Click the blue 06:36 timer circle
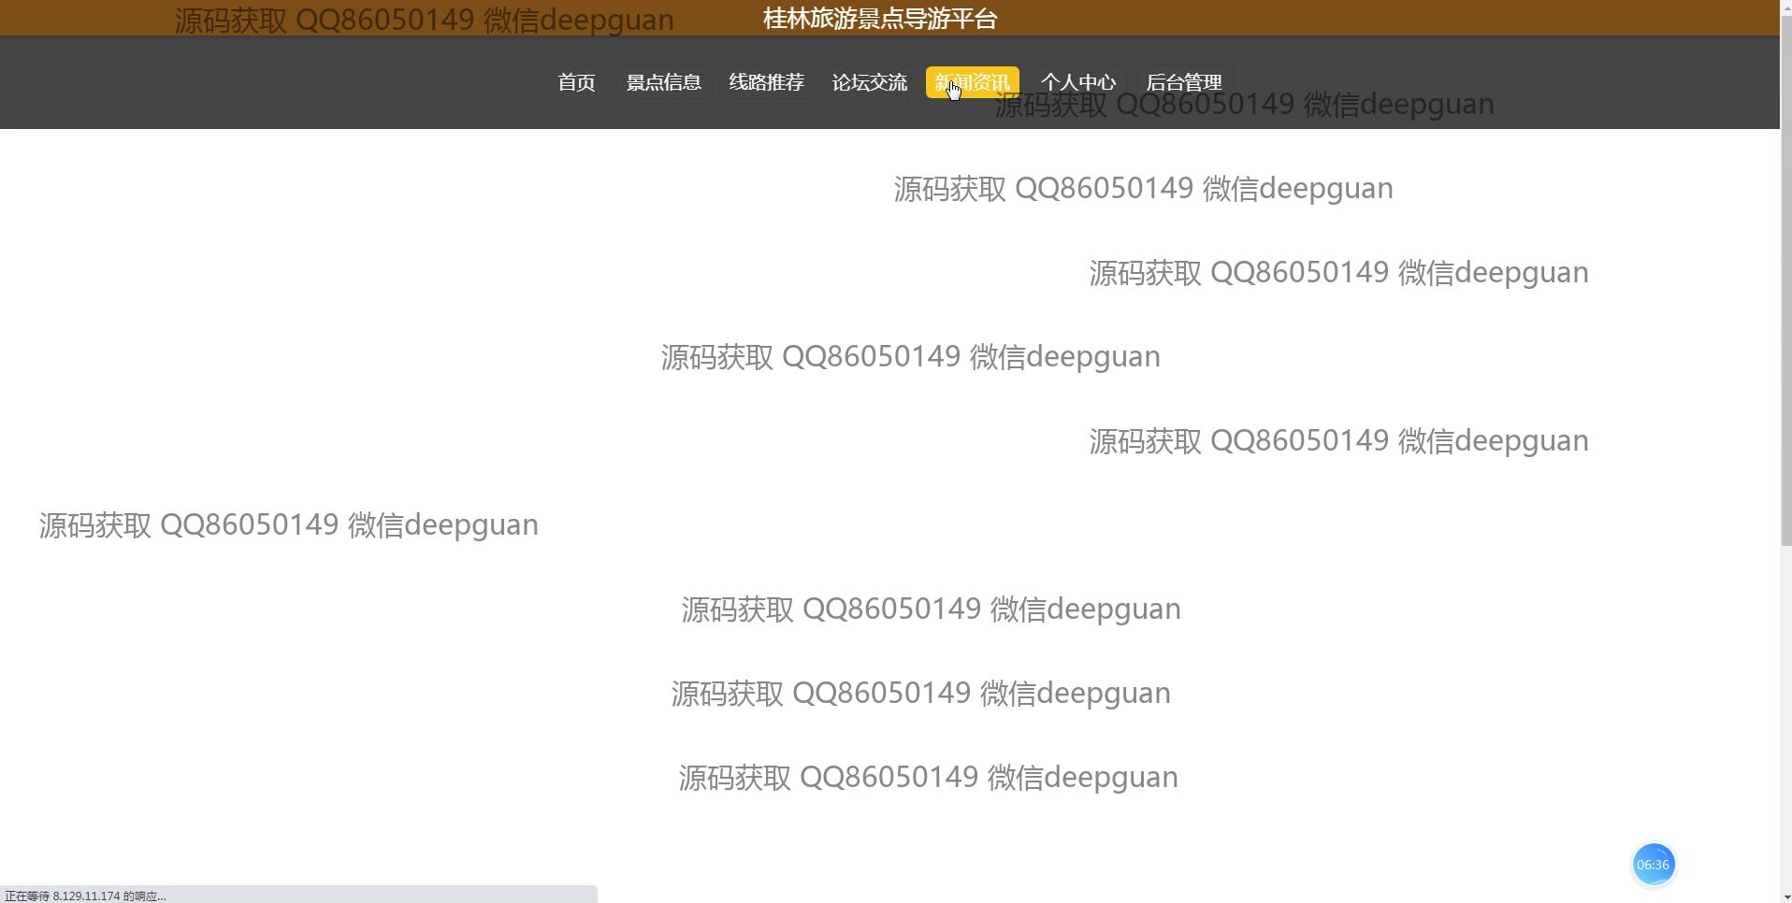Screen dimensions: 1792x903 click(x=1653, y=865)
